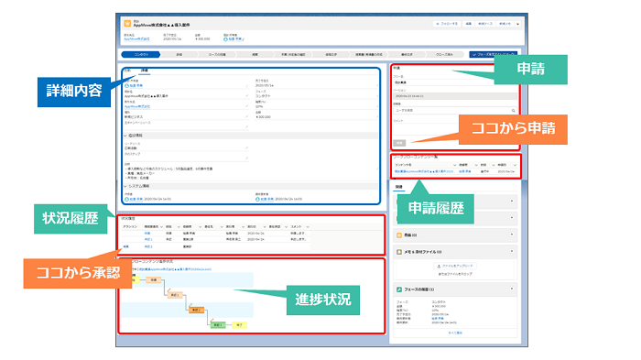Click the owner change icon beside header owner name

(243, 39)
